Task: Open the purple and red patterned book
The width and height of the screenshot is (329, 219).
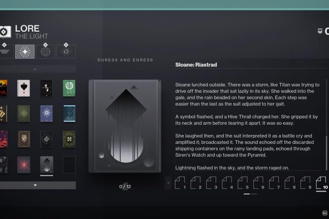Action: (x=4, y=139)
